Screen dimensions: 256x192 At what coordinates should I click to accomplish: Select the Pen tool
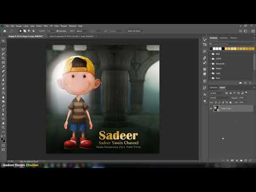click(x=3, y=106)
